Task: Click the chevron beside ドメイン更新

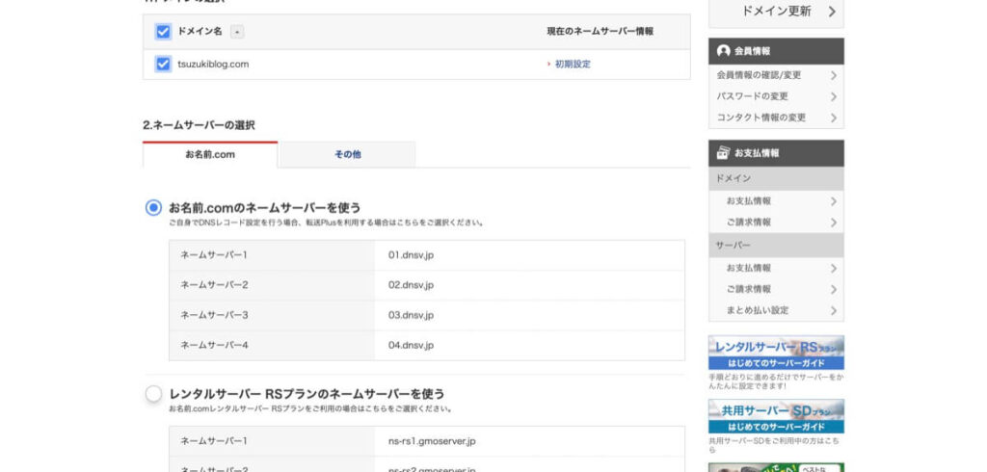Action: coord(832,12)
